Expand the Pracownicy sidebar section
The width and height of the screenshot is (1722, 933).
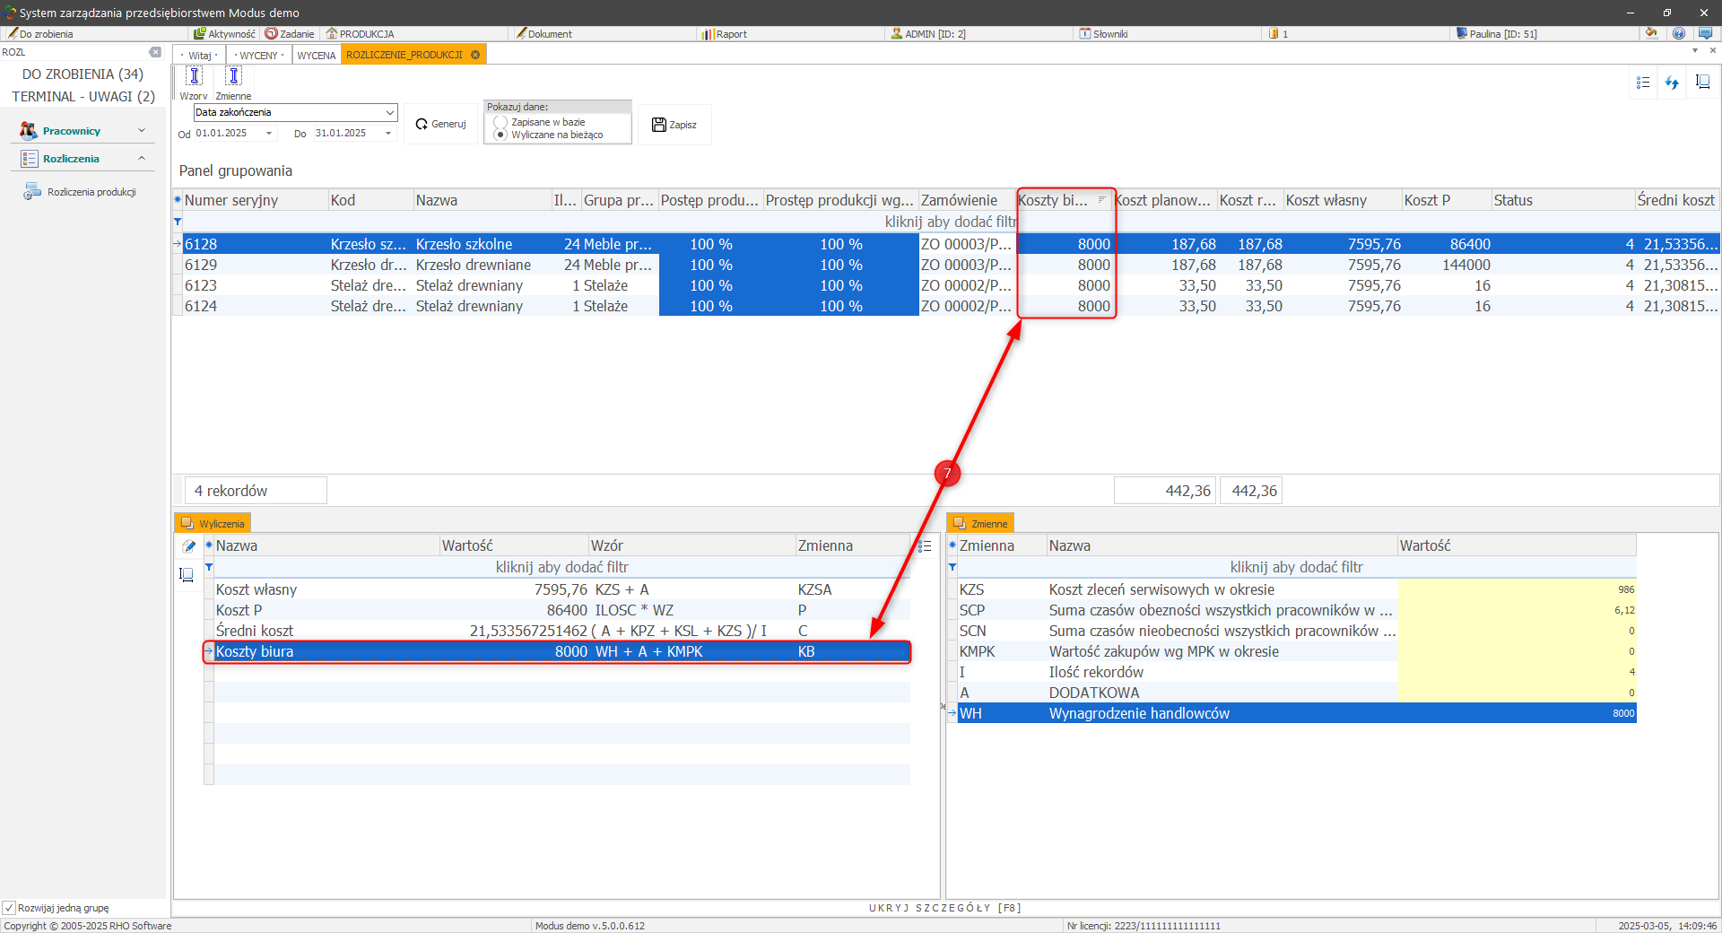coord(141,131)
